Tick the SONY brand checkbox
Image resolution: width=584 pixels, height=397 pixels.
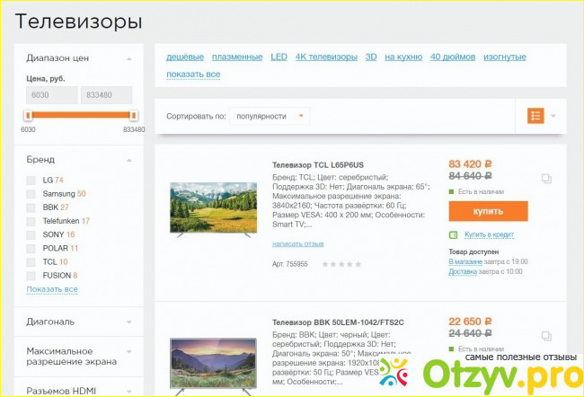33,234
